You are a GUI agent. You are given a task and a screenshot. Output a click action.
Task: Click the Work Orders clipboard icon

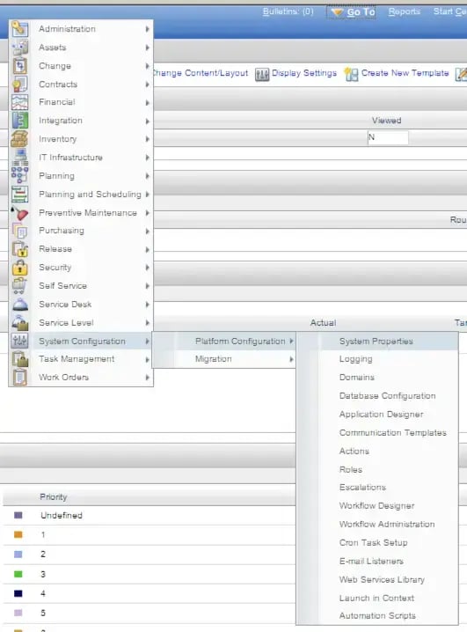click(19, 378)
